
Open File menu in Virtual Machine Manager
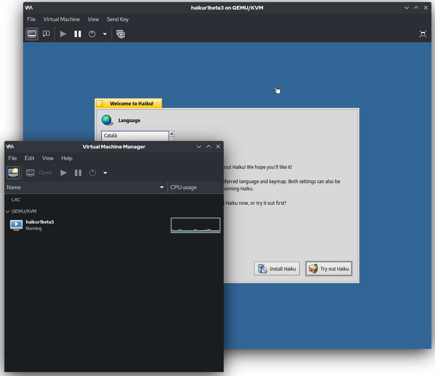tap(12, 158)
